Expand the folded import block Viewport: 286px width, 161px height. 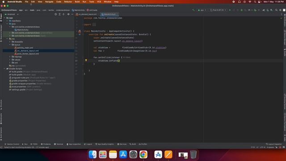pos(94,25)
